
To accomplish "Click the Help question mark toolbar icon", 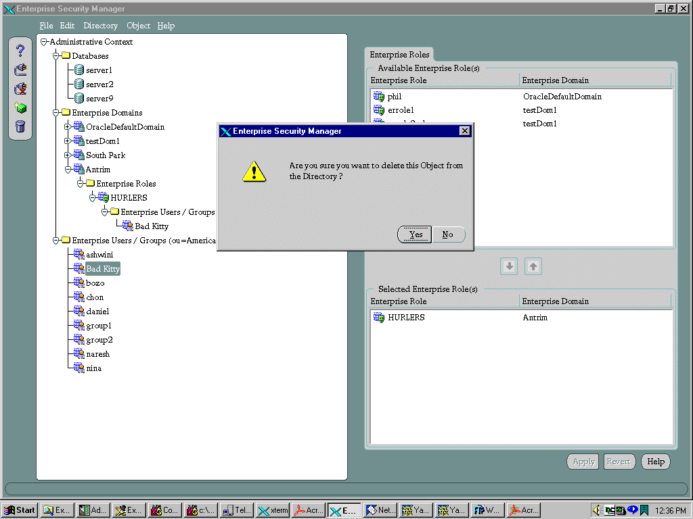I will 20,50.
